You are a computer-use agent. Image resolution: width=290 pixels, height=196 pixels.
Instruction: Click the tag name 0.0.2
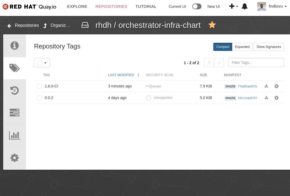point(49,98)
